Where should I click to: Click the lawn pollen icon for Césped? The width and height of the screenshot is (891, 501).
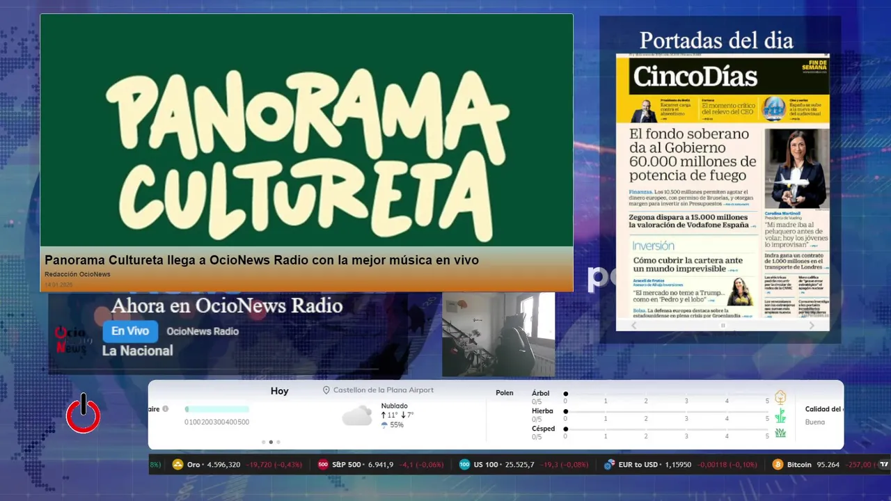click(x=781, y=433)
